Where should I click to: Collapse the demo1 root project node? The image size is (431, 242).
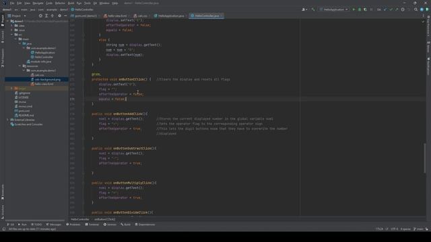click(x=7, y=21)
